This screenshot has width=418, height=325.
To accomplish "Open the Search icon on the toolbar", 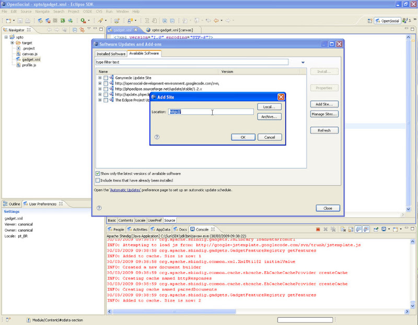I will (x=100, y=20).
